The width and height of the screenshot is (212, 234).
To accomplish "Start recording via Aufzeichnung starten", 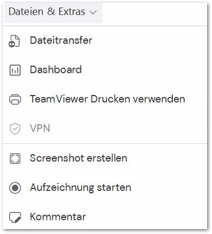I will [105, 187].
